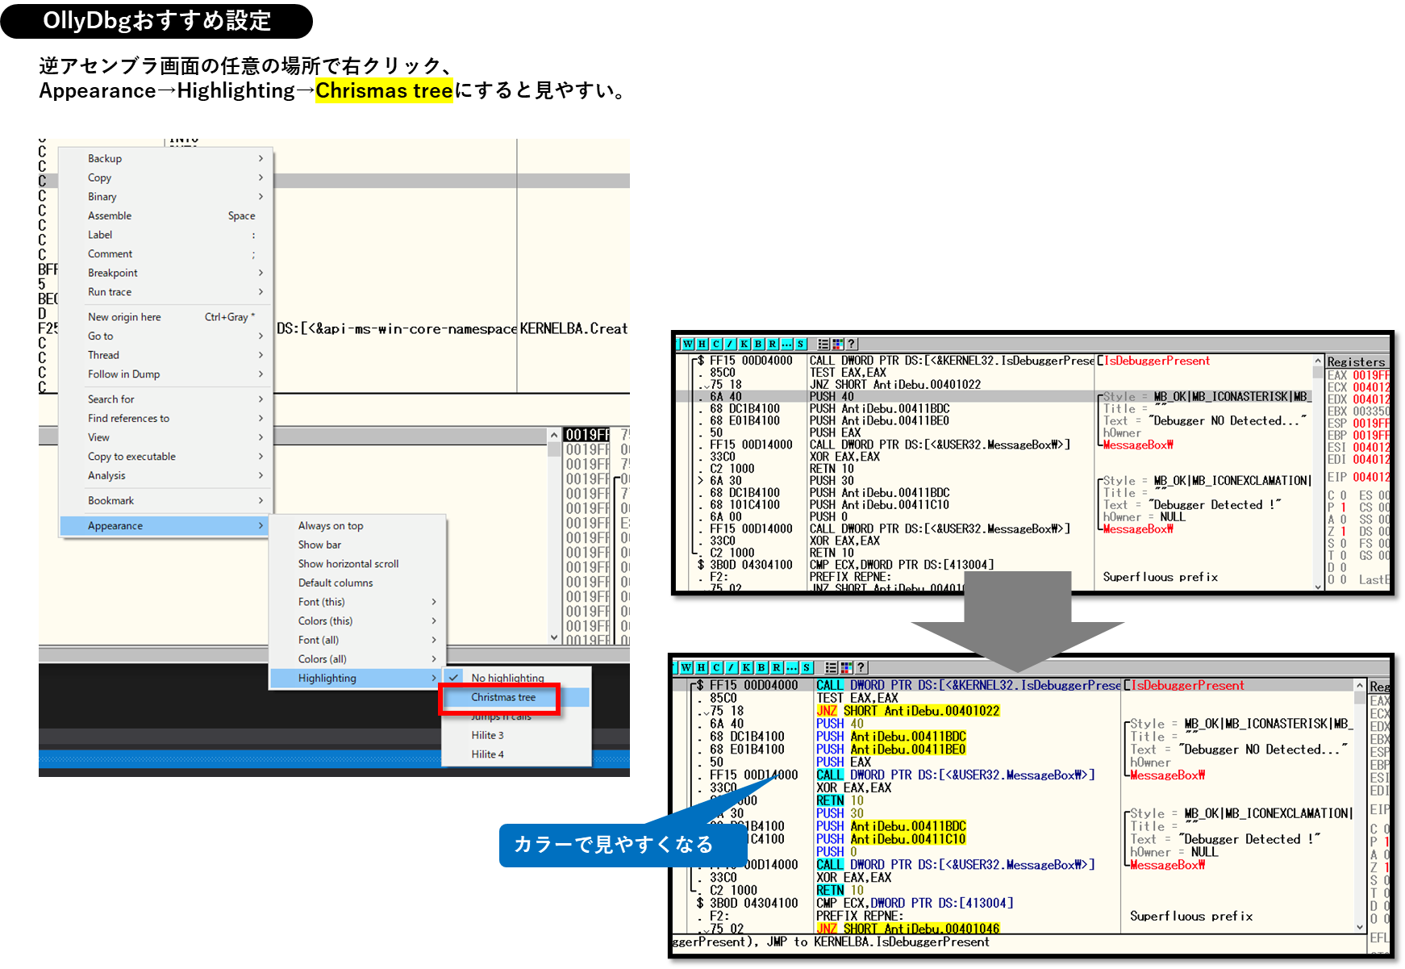Open Handles (H) in upper OllyDbg toolbar
Screen dimensions: 1405x969
(x=702, y=344)
